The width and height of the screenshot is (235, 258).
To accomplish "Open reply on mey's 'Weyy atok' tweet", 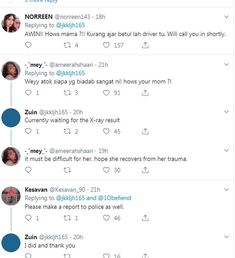I will click(28, 93).
